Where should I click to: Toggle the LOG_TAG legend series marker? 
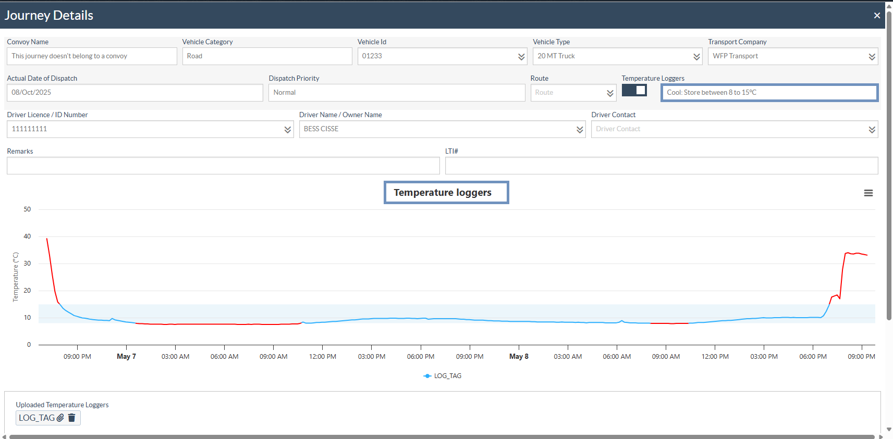point(427,376)
